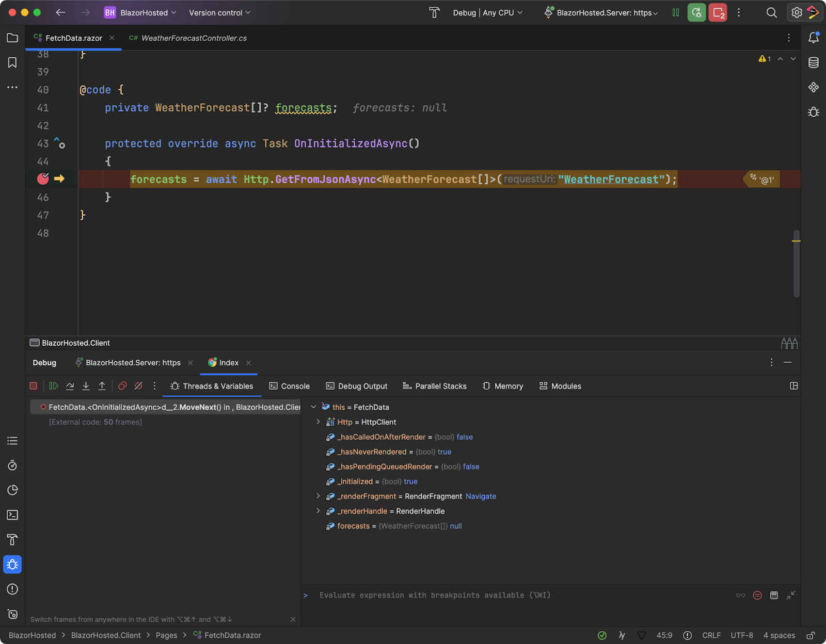
Task: Open the NuGet/components tool icon on right sidebar
Action: pos(814,87)
